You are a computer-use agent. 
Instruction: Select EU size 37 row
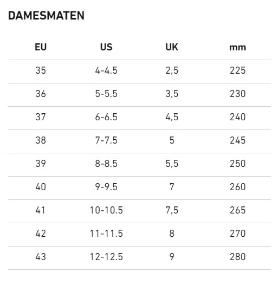click(139, 118)
